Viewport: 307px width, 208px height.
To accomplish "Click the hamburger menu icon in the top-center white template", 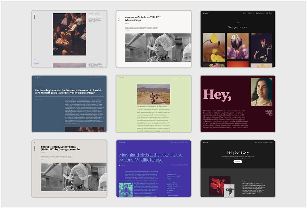I will (x=119, y=13).
